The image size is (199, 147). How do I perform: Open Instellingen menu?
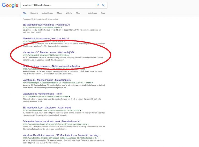92,13
